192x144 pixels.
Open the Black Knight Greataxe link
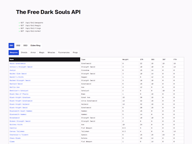(20, 97)
